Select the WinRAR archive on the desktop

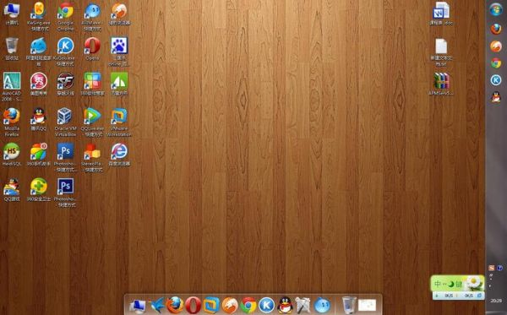tap(441, 84)
